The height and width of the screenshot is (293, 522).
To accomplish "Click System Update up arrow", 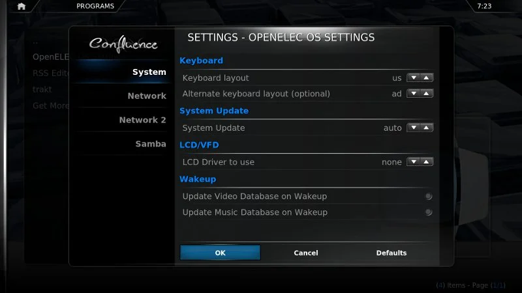I will (x=427, y=128).
